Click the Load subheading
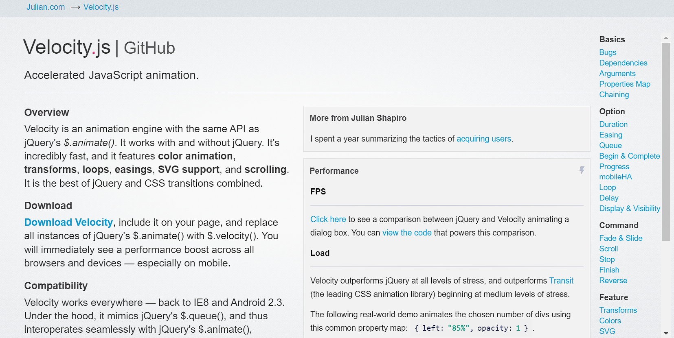674x338 pixels. (320, 253)
